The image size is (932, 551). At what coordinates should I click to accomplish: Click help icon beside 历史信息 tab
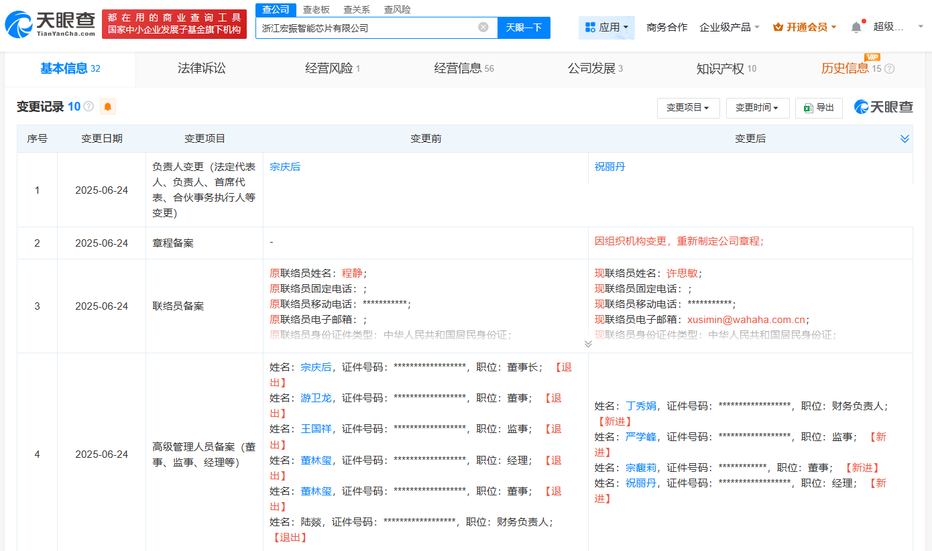pos(890,69)
